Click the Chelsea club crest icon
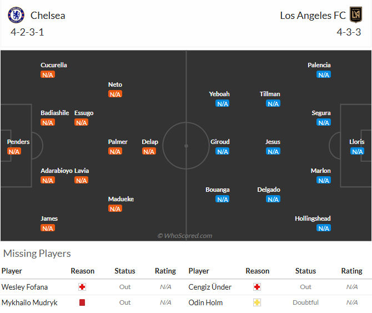Image resolution: width=372 pixels, height=313 pixels. click(x=16, y=15)
